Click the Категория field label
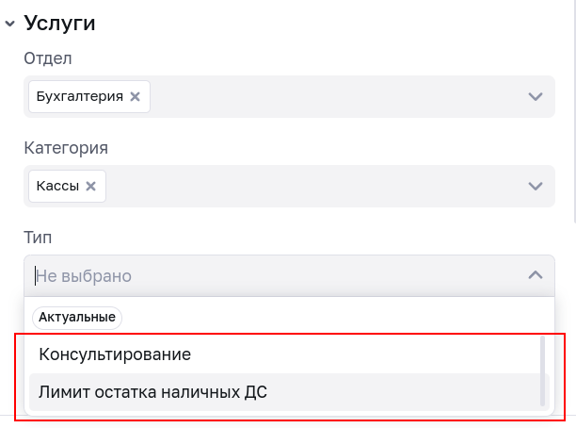The image size is (576, 428). tap(66, 148)
